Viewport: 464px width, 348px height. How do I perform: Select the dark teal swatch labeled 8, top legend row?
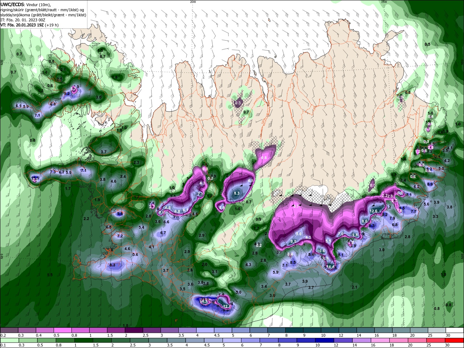tap(294, 330)
